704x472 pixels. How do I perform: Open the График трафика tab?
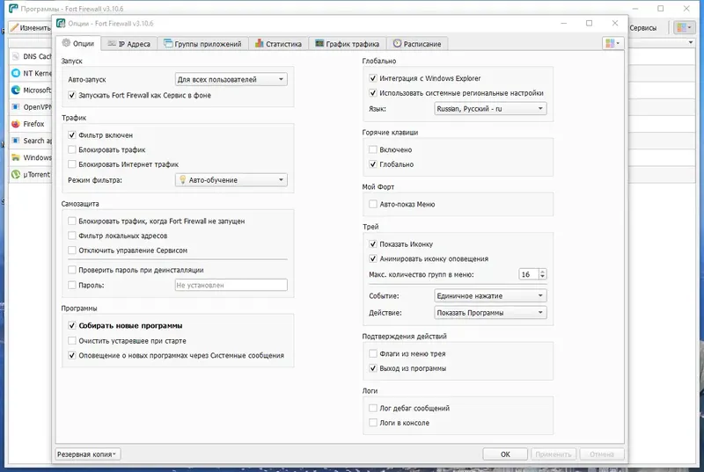coord(347,44)
